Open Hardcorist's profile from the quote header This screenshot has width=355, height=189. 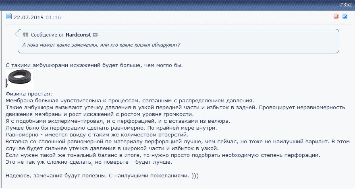[x=78, y=35]
